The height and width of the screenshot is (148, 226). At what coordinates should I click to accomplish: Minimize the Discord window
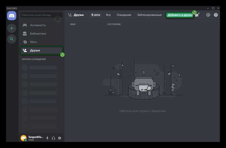click(x=208, y=8)
